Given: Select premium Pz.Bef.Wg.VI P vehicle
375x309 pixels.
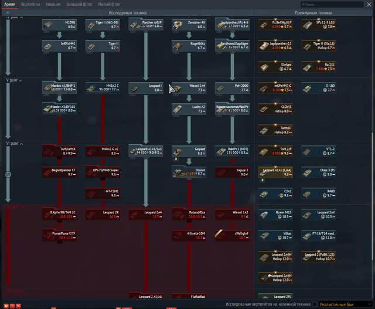Looking at the screenshot, I should (x=275, y=25).
